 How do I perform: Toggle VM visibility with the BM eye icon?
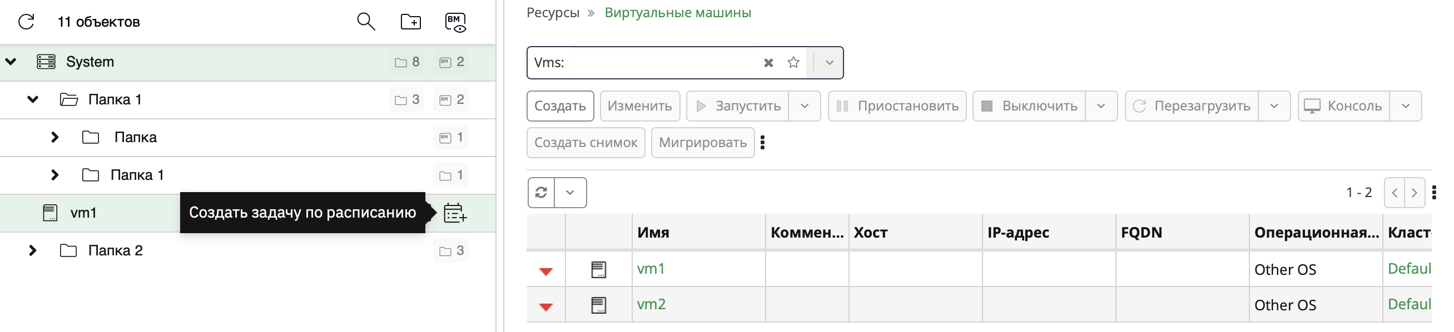tap(455, 23)
